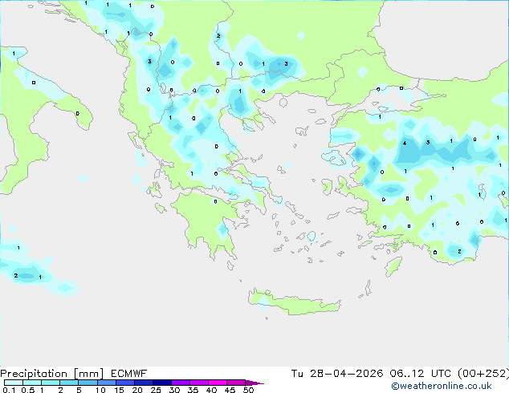The image size is (509, 393).
Task: Click legend label '10'
Action: [100, 390]
